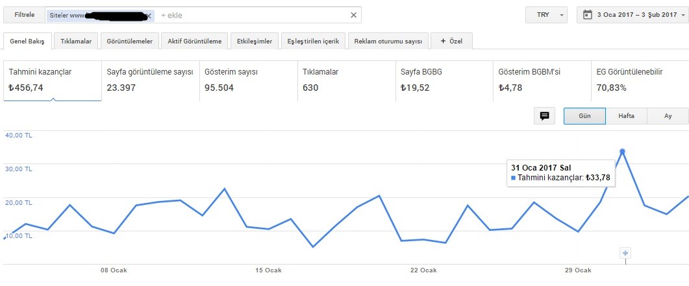
Task: Remove the Siteler filter chip
Action: [149, 16]
